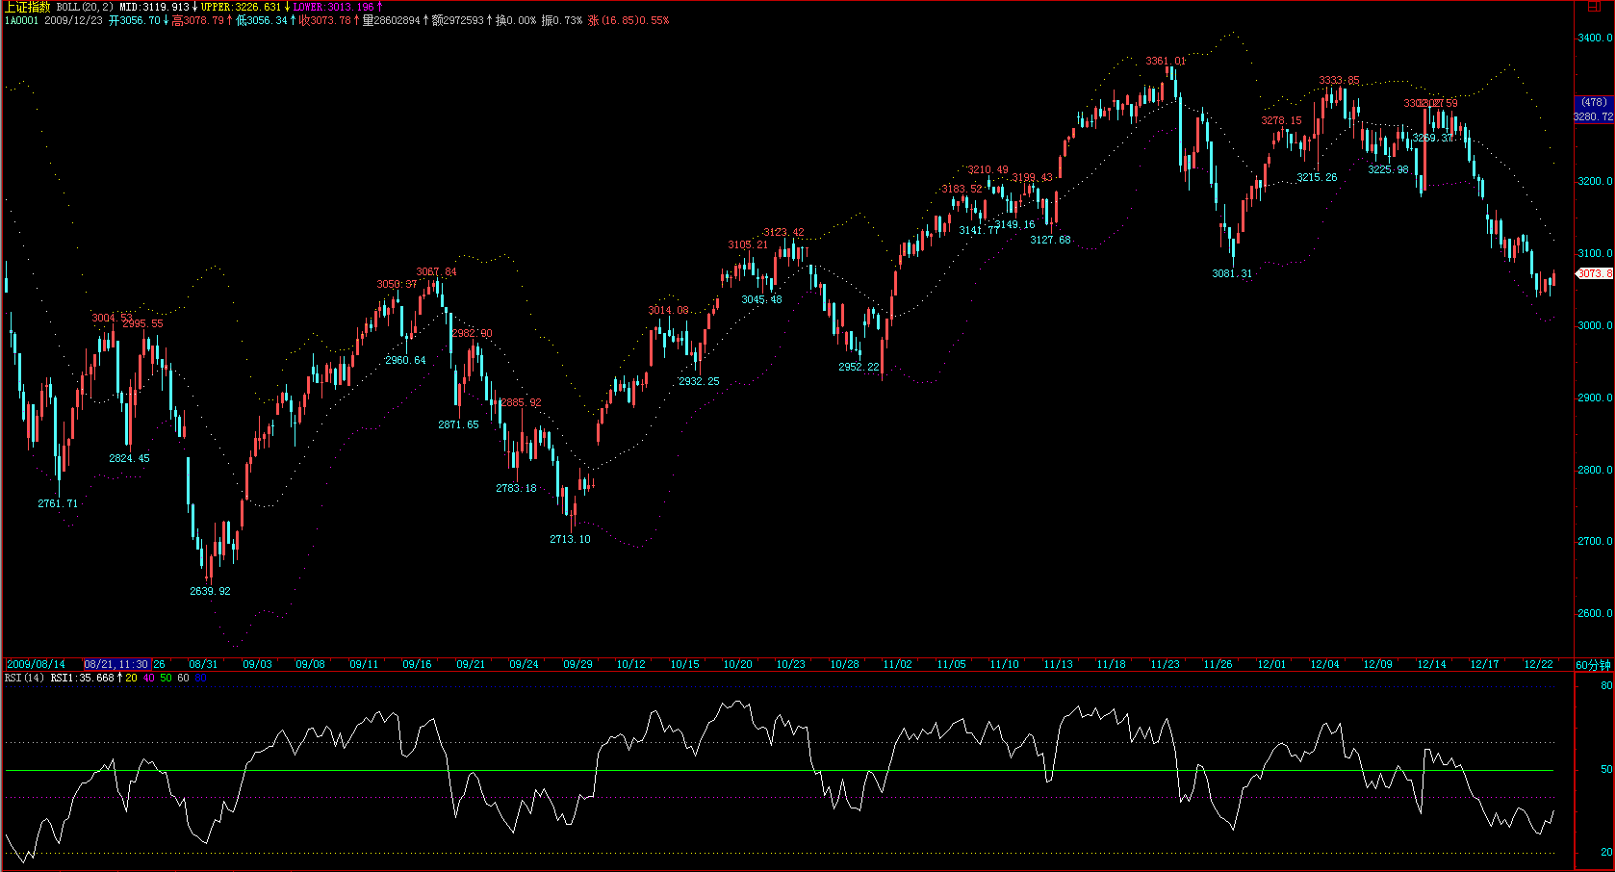Click the volume value 量28602894
The image size is (1616, 872).
click(391, 20)
